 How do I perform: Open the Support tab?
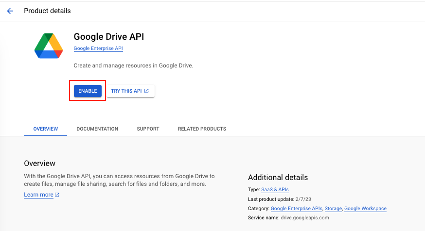click(x=148, y=129)
